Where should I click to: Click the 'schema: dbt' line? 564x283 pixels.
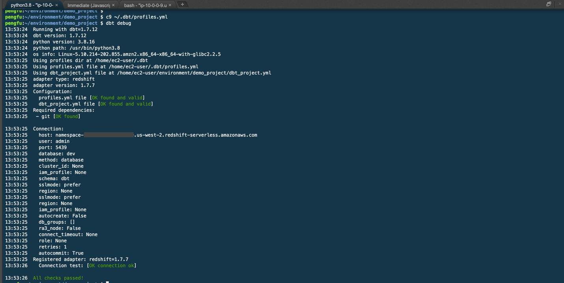[54, 179]
